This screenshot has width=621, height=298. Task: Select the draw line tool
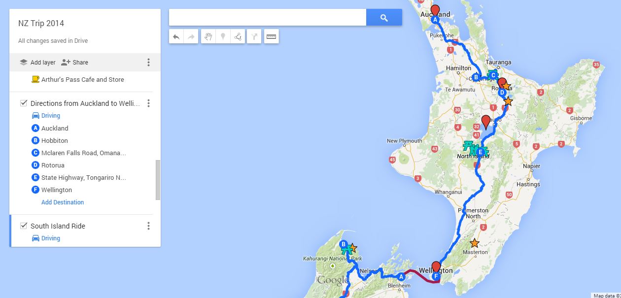coord(238,36)
